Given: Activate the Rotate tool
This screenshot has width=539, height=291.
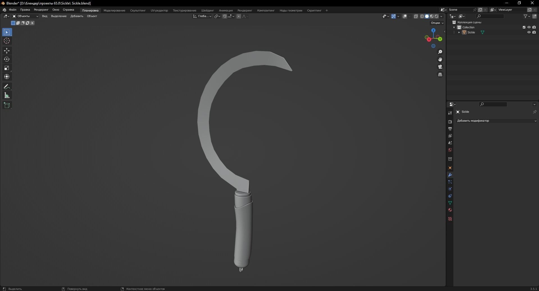Looking at the screenshot, I should (x=6, y=59).
